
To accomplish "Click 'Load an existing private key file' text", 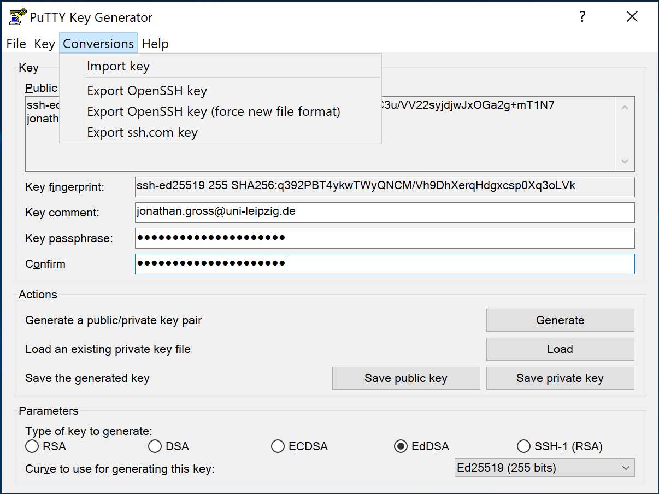I will (x=108, y=349).
